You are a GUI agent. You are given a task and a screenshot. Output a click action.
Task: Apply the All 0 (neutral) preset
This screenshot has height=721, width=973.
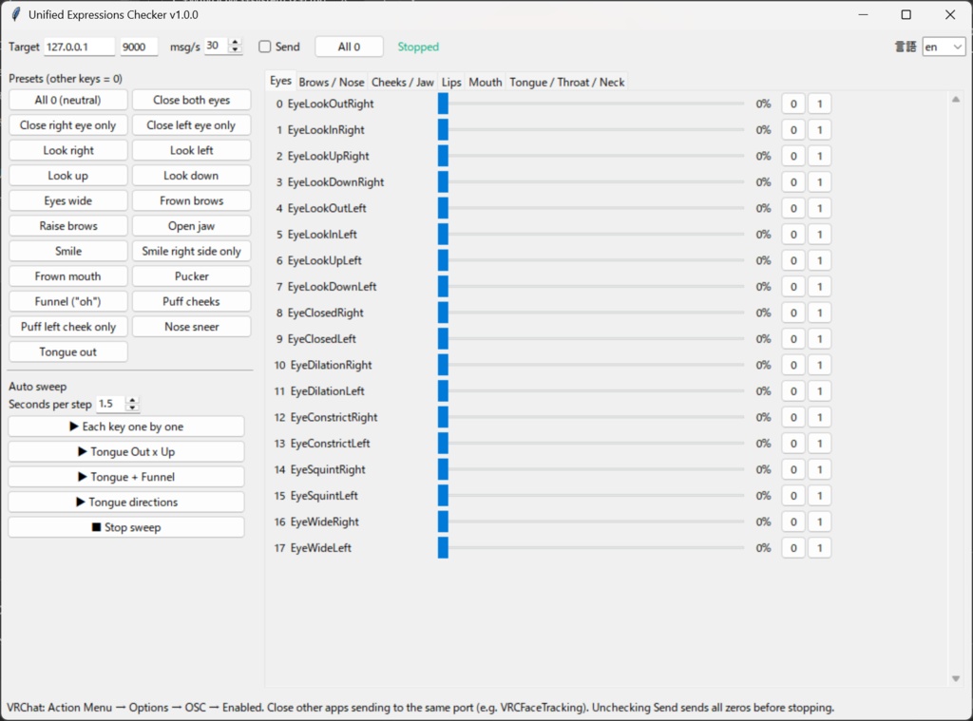click(x=67, y=100)
